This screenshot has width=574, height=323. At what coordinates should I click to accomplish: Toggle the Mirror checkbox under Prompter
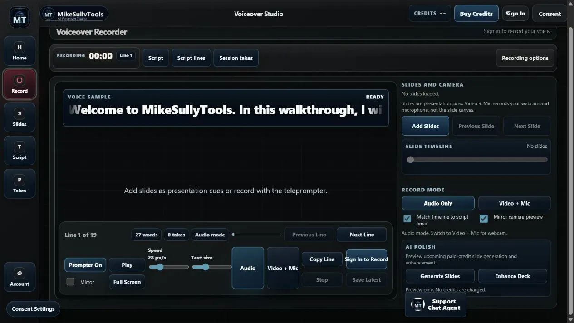click(70, 282)
